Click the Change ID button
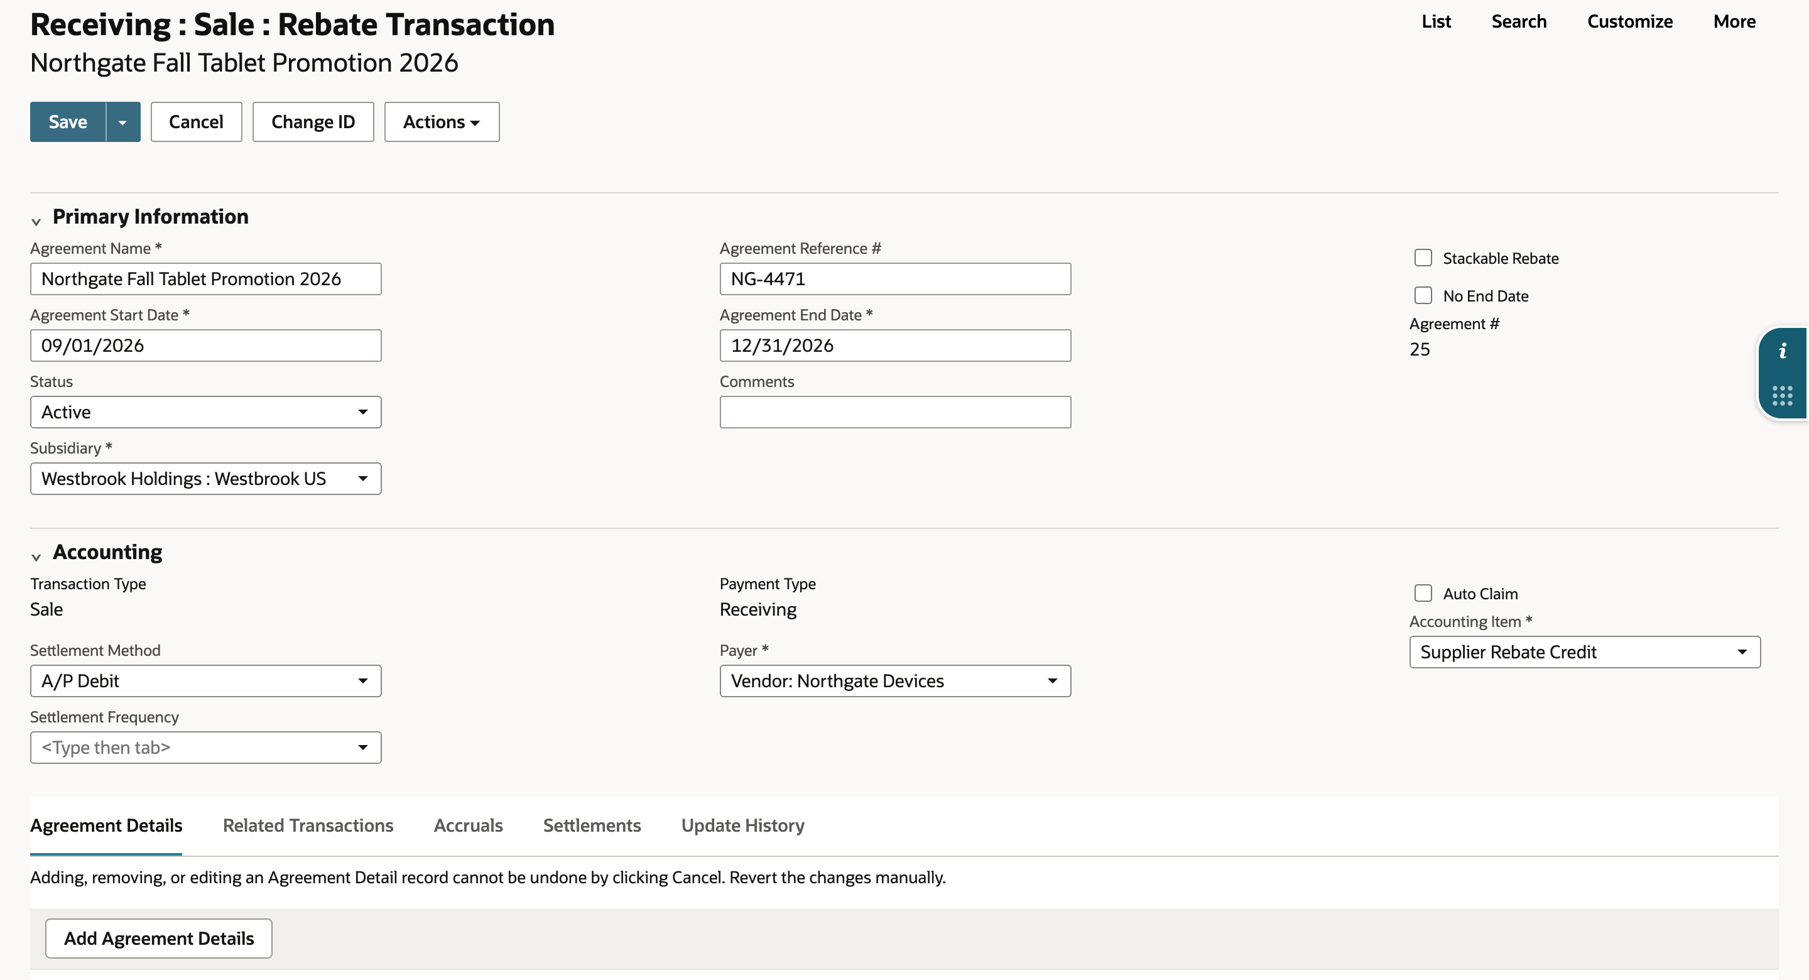1809x980 pixels. (x=313, y=122)
